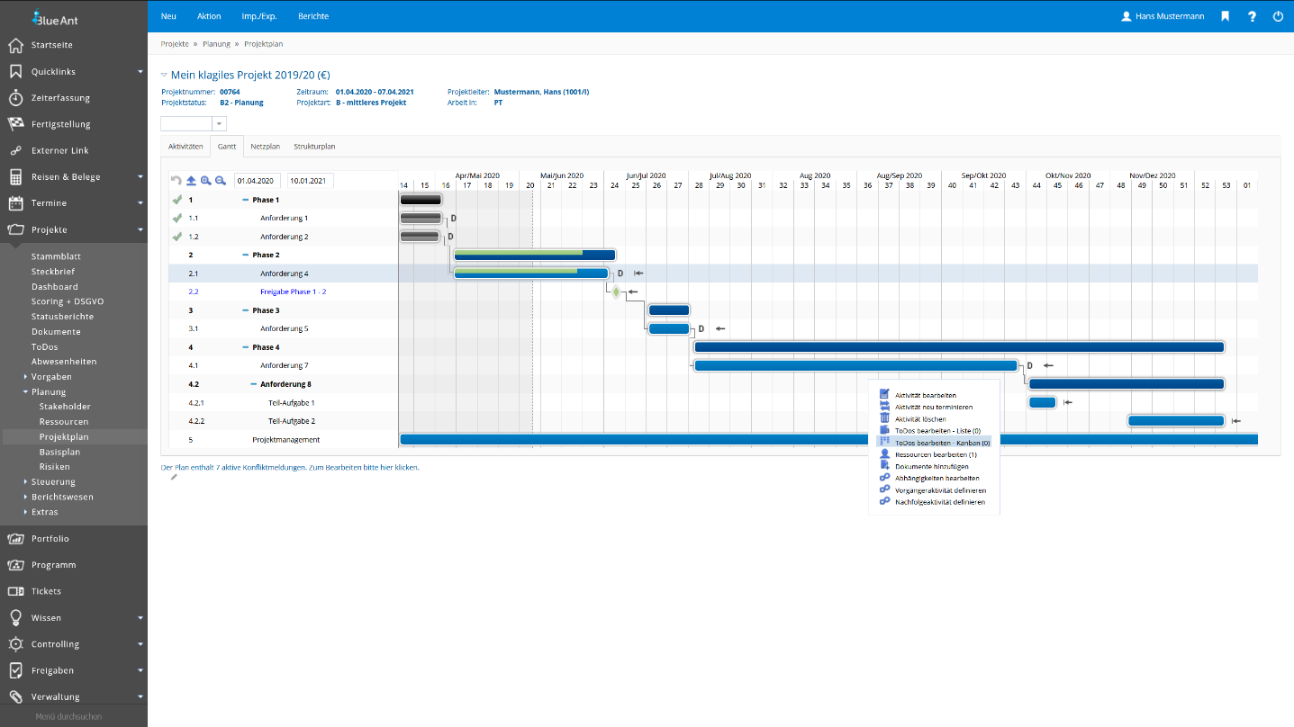This screenshot has height=727, width=1294.
Task: Expand the Quicklinks dropdown arrow
Action: pyautogui.click(x=140, y=71)
